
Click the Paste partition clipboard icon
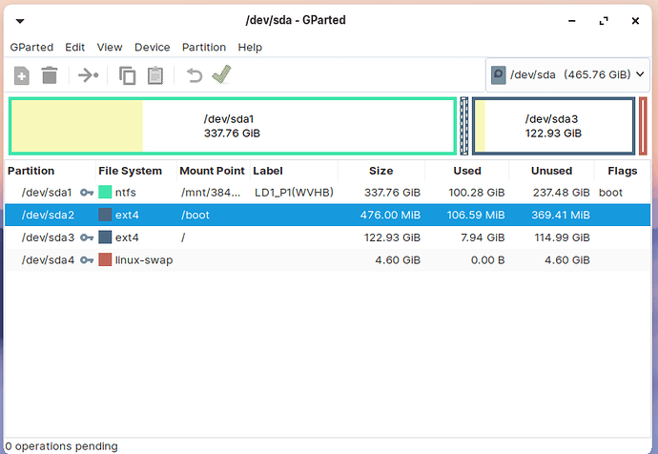coord(155,75)
